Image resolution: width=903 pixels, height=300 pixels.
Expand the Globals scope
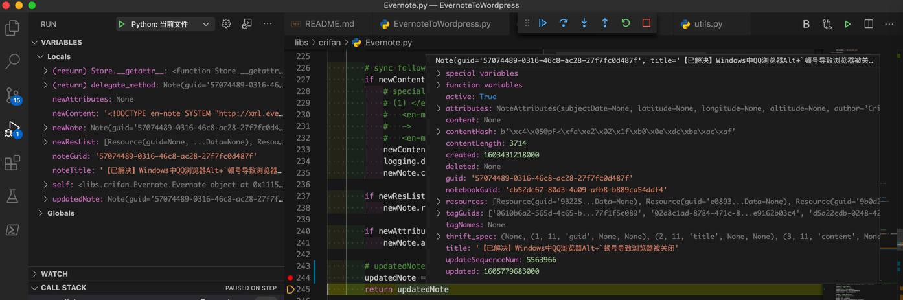point(40,213)
